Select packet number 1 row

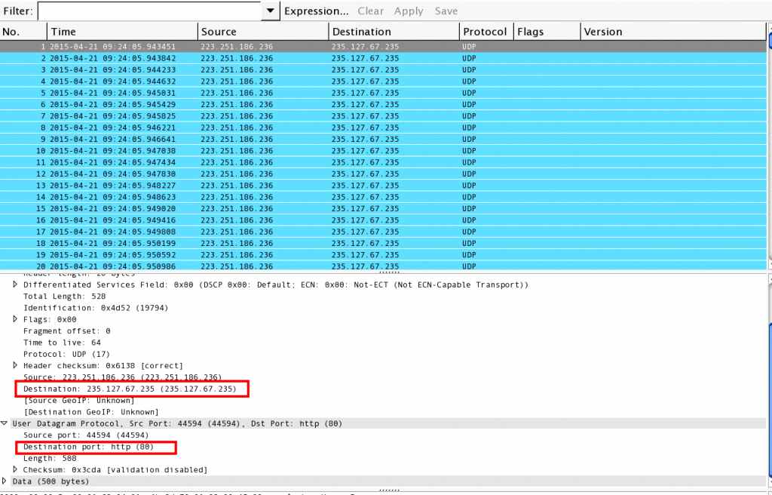click(383, 46)
